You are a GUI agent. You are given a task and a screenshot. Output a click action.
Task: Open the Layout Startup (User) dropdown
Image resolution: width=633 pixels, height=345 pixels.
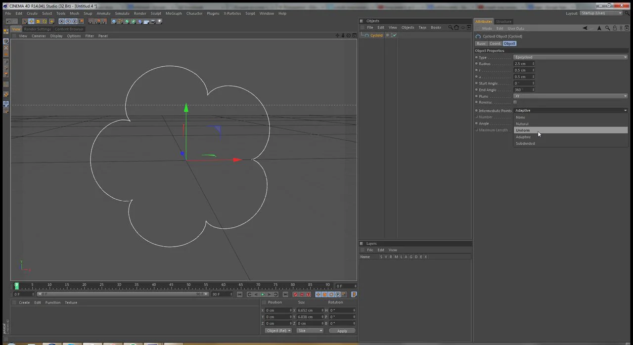[x=601, y=13]
